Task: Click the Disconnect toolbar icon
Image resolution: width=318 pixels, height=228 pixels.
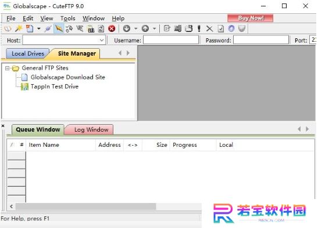Action: (80, 29)
